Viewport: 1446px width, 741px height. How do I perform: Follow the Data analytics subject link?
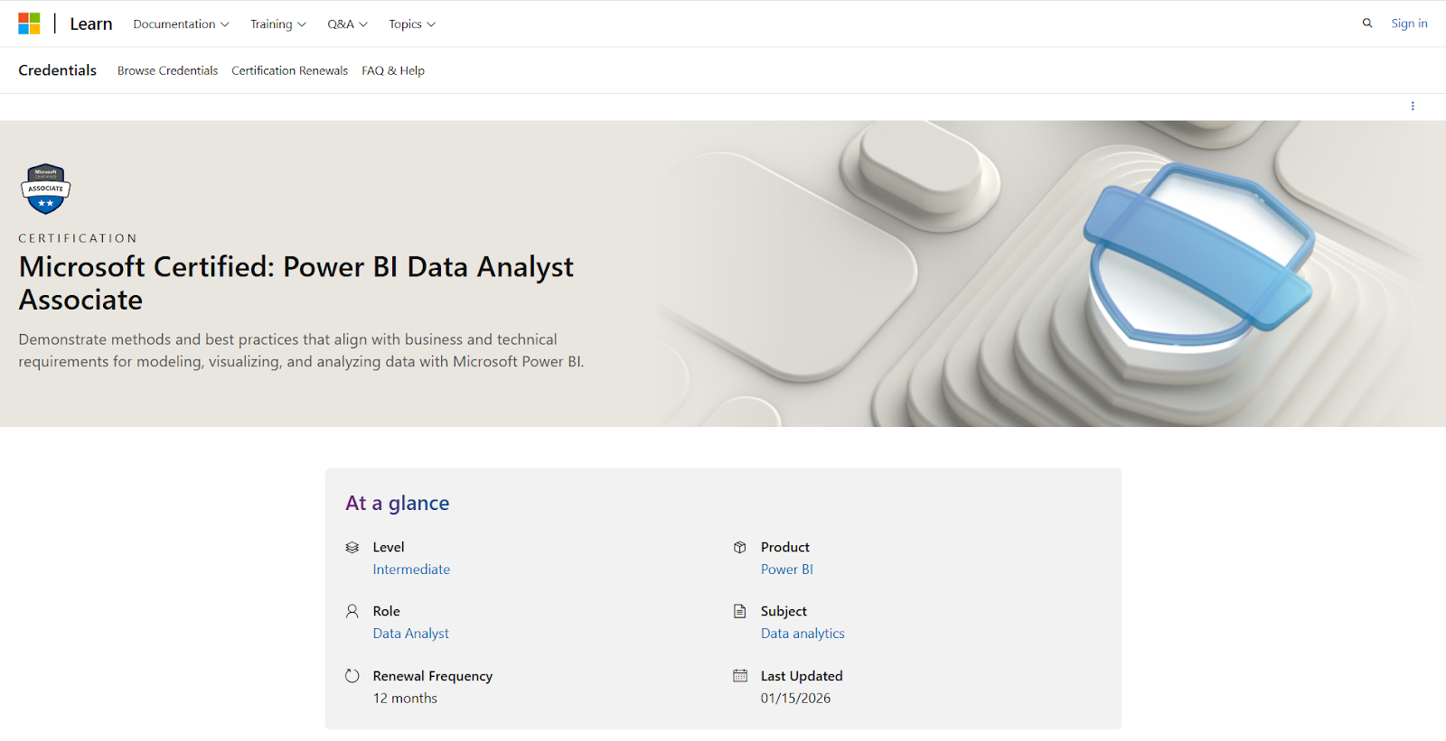[803, 634]
